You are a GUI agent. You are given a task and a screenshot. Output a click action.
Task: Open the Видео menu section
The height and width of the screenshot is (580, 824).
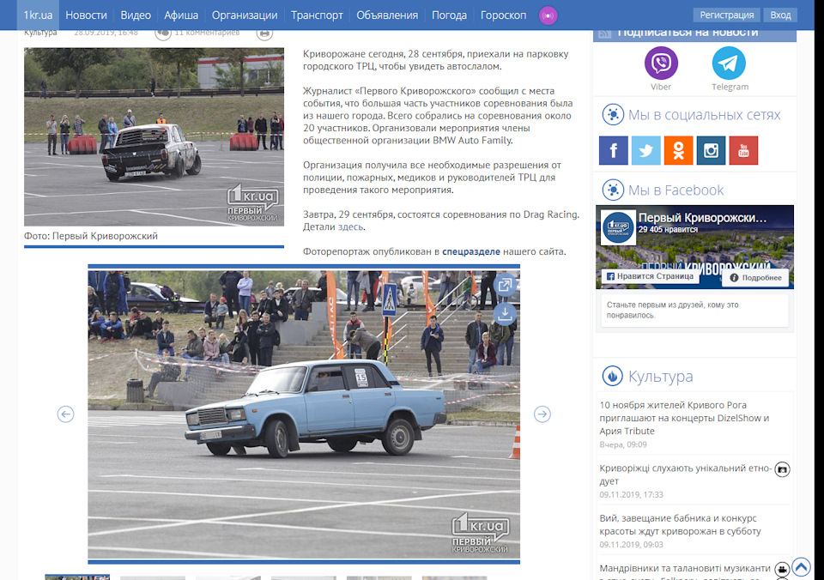click(136, 15)
